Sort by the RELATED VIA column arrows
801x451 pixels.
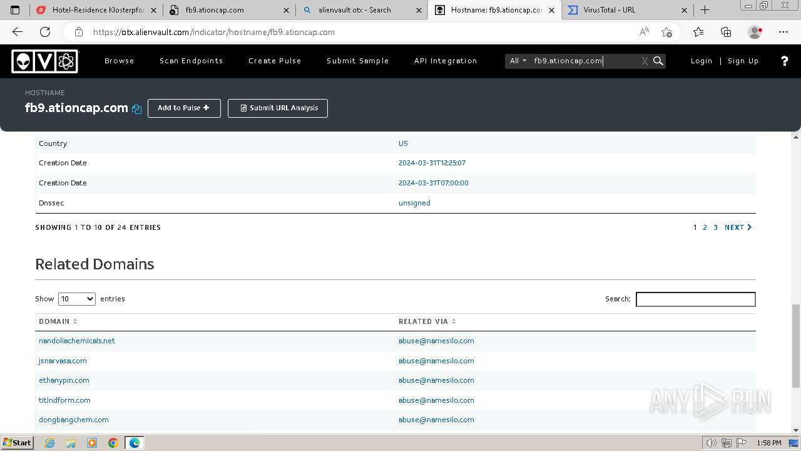point(454,321)
